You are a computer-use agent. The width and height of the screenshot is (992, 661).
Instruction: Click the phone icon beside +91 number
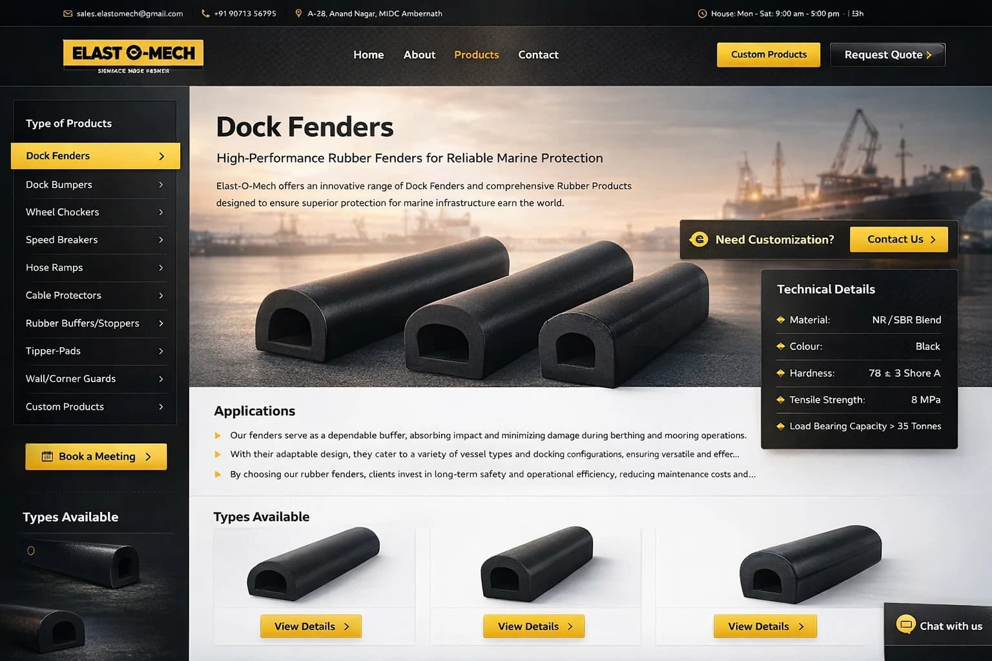(x=205, y=14)
